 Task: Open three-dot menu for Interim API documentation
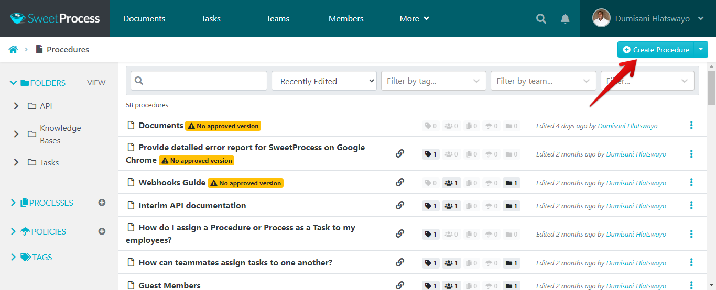[691, 206]
